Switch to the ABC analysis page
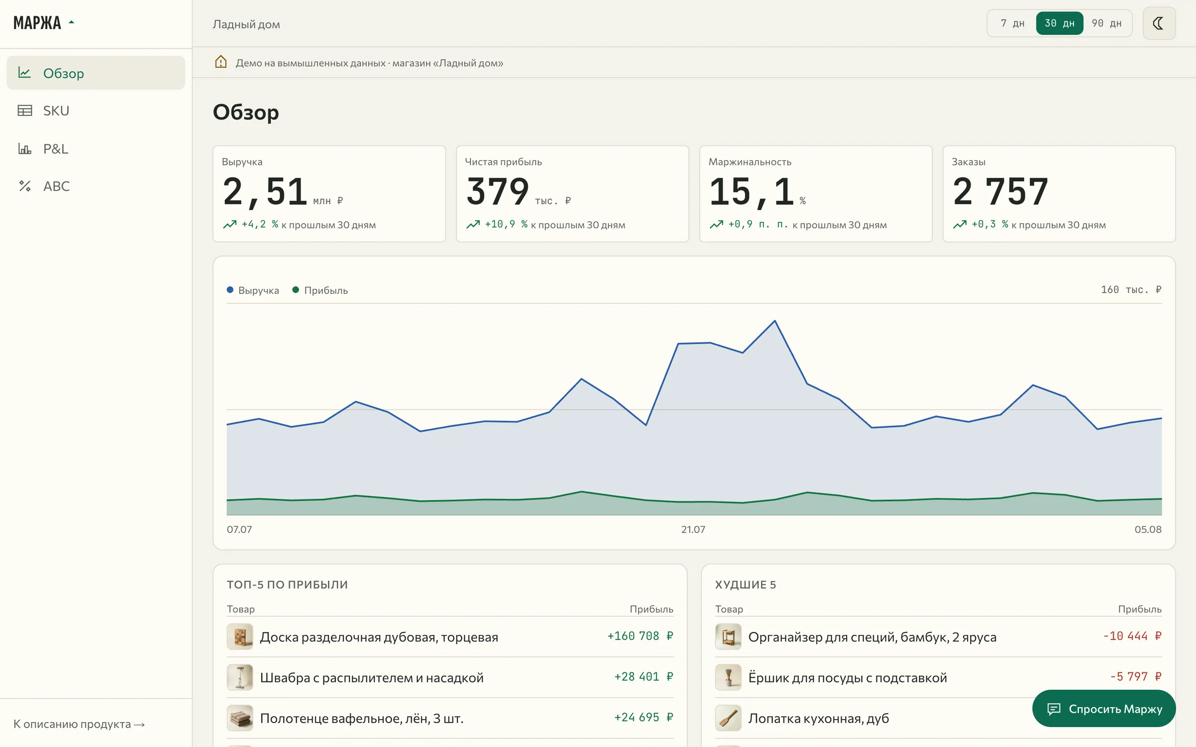This screenshot has height=747, width=1196. pos(96,186)
